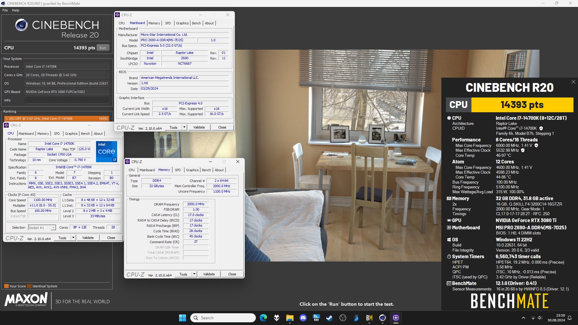Open OBS Studio from taskbar

343,318
